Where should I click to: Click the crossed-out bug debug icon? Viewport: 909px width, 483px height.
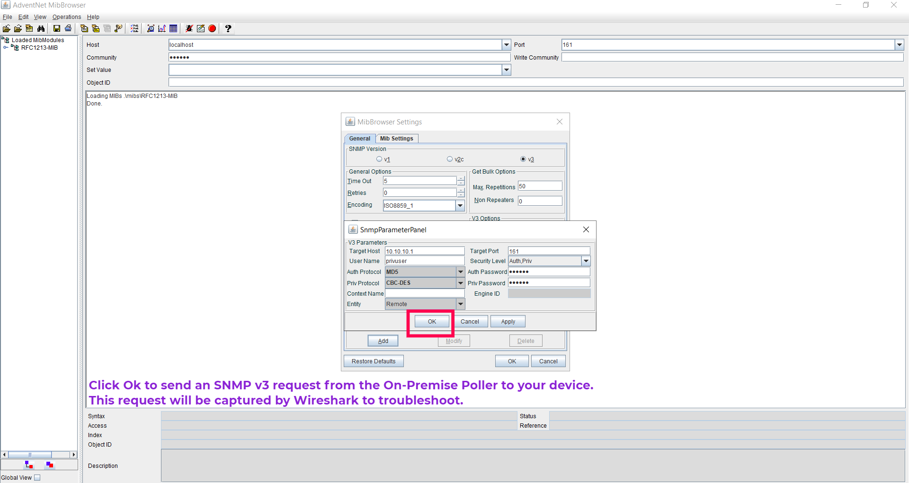(x=189, y=29)
